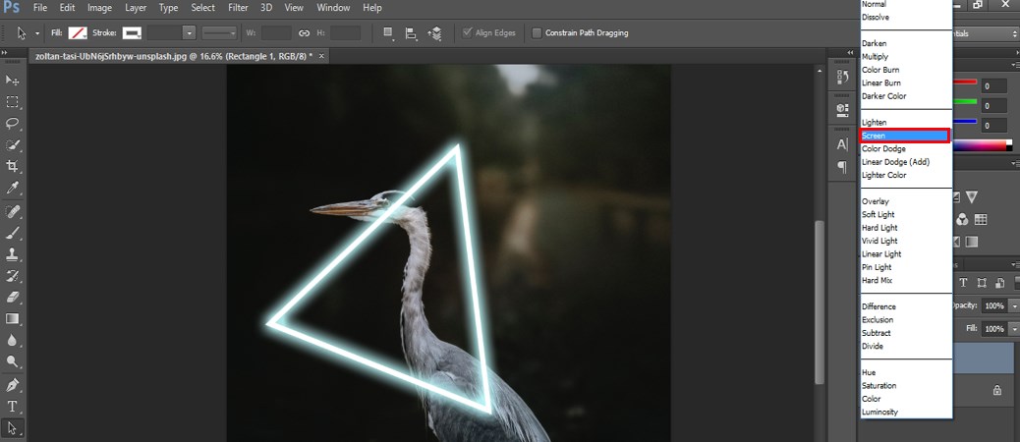Select the Crop tool

(12, 166)
